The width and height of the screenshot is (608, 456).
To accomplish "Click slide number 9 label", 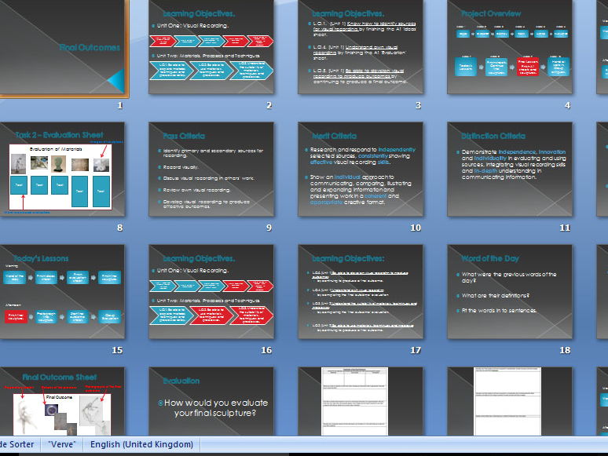I will (269, 228).
